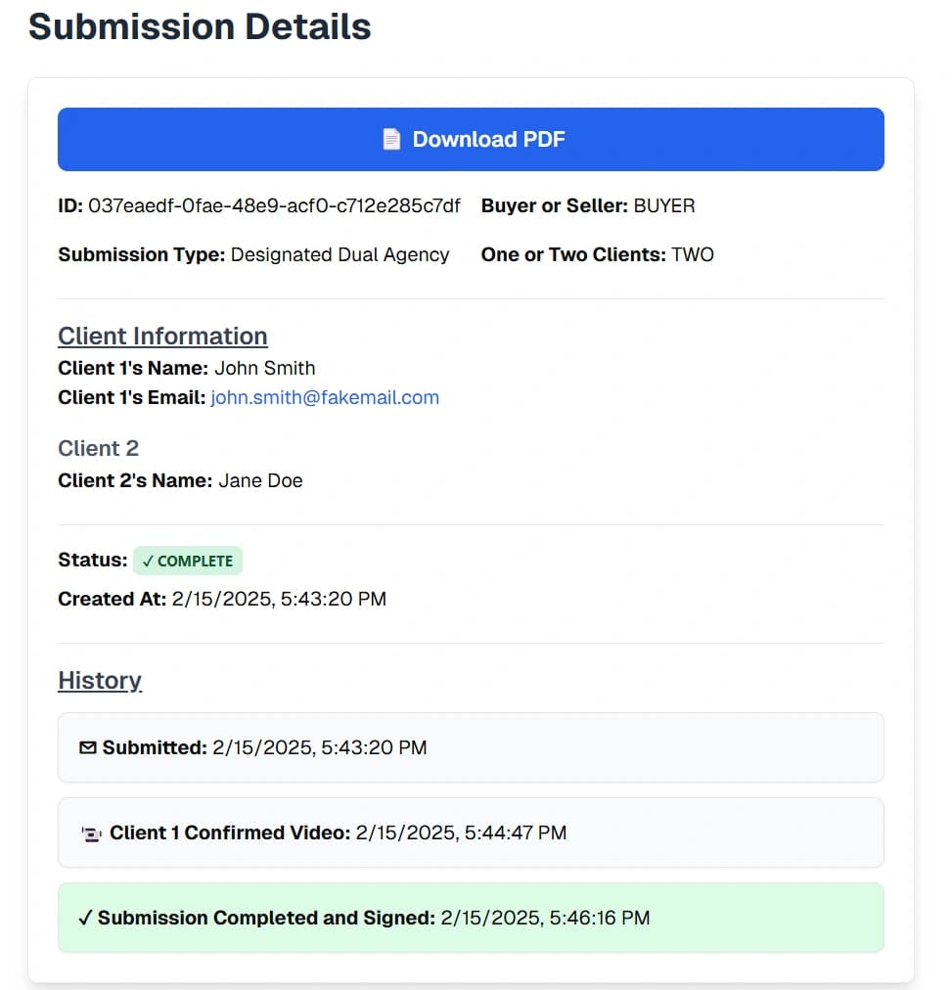Click the client name John Smith
This screenshot has height=990, width=952.
264,368
